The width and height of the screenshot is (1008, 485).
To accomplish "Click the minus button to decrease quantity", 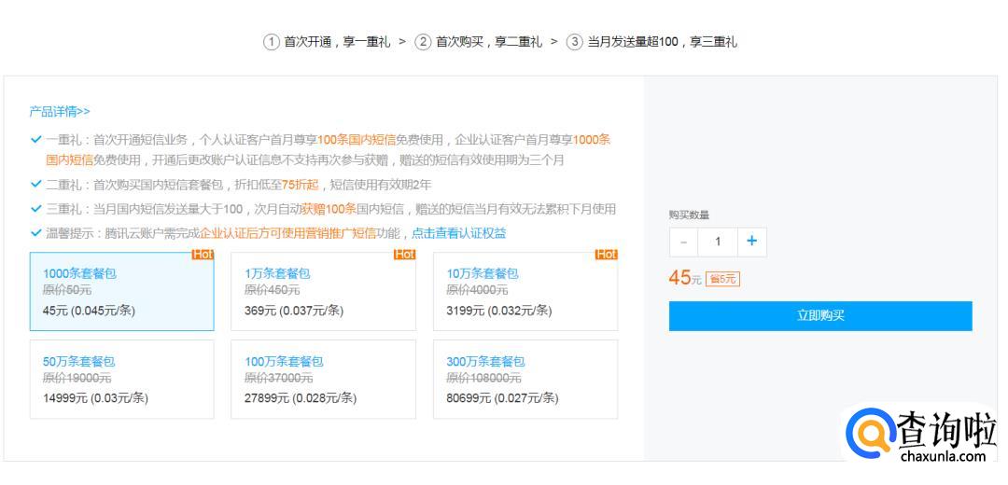I will point(683,242).
